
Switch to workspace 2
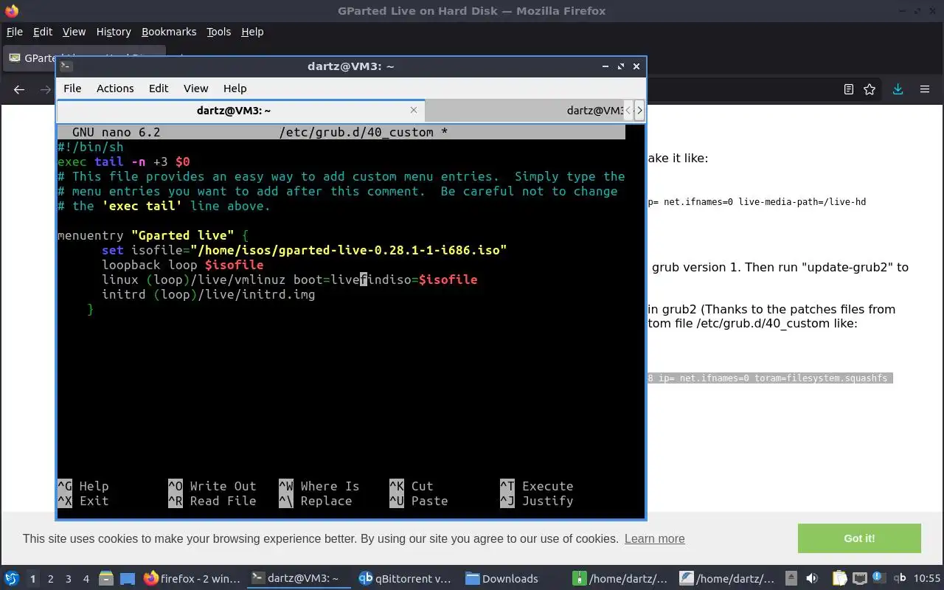(x=50, y=579)
